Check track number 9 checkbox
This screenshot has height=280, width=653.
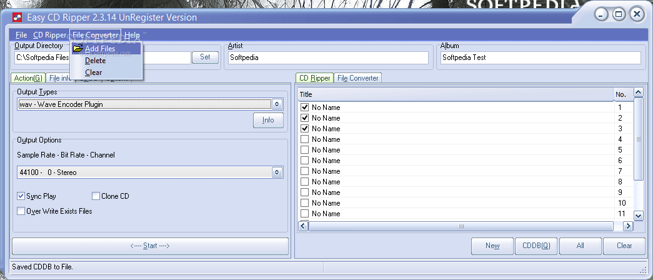[304, 192]
